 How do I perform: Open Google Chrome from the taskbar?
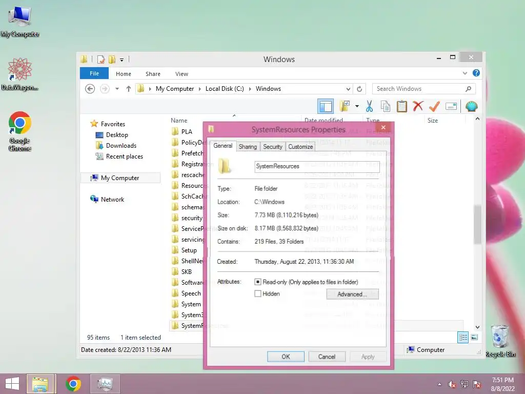pos(73,384)
